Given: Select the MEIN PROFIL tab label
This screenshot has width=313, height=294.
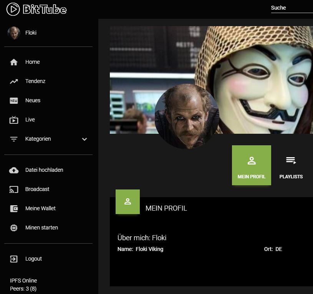Looking at the screenshot, I should (x=252, y=177).
